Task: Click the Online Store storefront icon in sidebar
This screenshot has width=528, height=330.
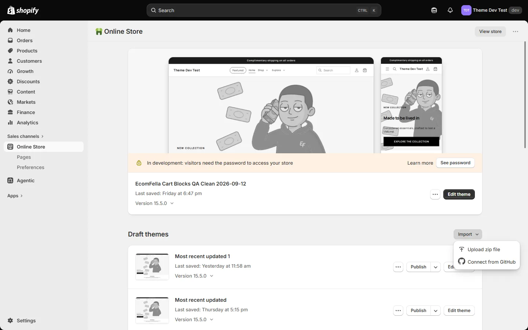Action: click(10, 147)
